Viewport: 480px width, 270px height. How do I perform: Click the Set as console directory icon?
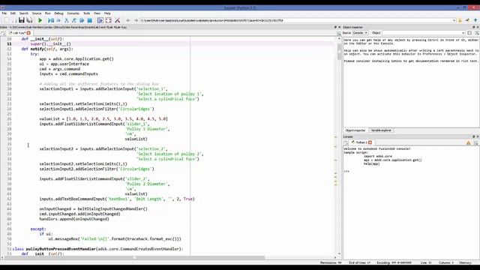tap(467, 20)
